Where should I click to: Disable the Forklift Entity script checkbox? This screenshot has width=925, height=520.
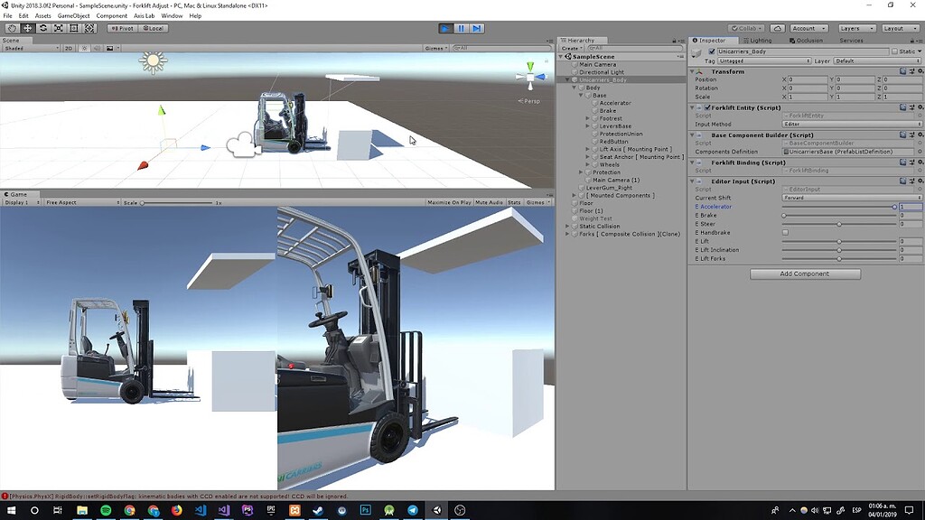(708, 107)
